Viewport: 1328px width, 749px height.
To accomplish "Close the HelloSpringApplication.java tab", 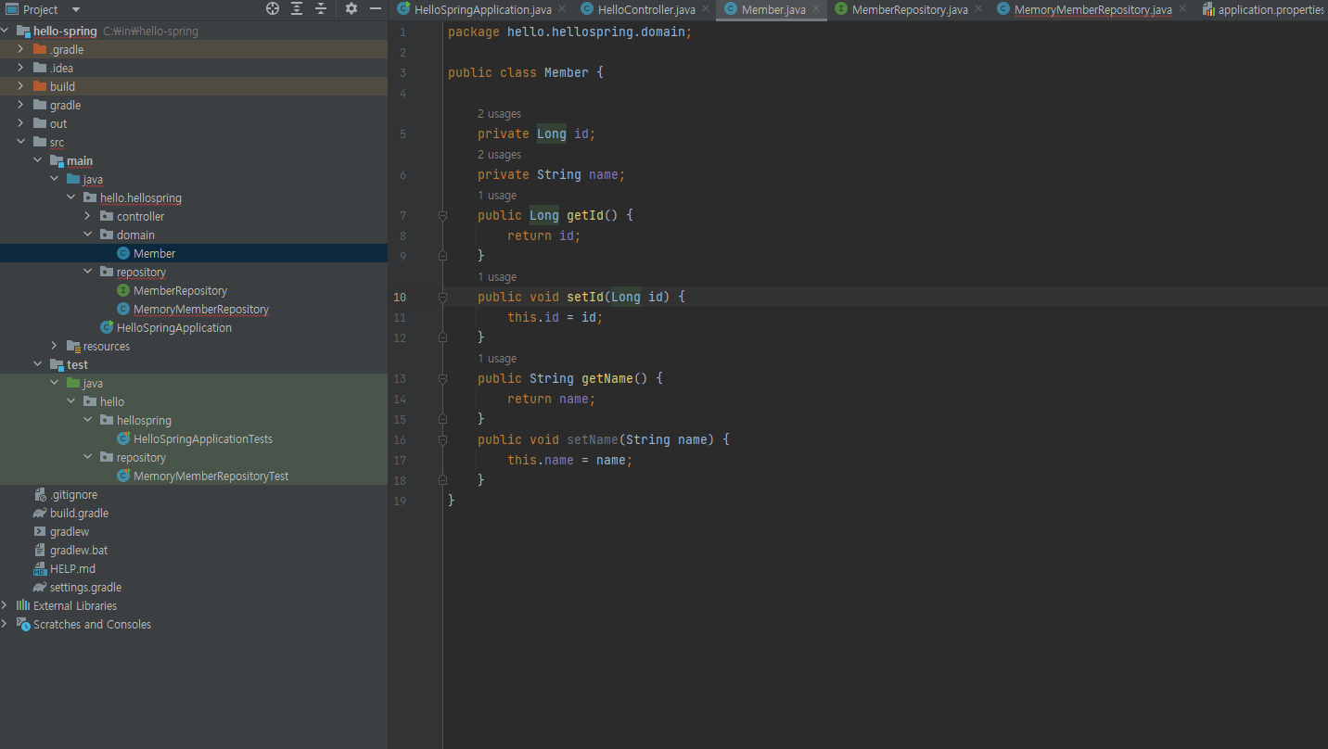I will [x=562, y=8].
